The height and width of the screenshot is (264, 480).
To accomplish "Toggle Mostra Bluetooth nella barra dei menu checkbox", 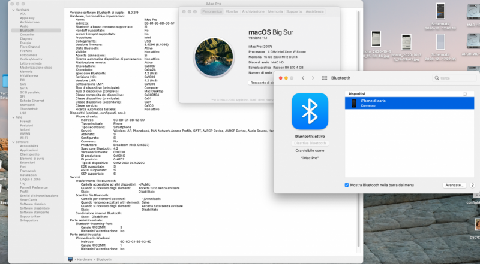I will point(347,185).
